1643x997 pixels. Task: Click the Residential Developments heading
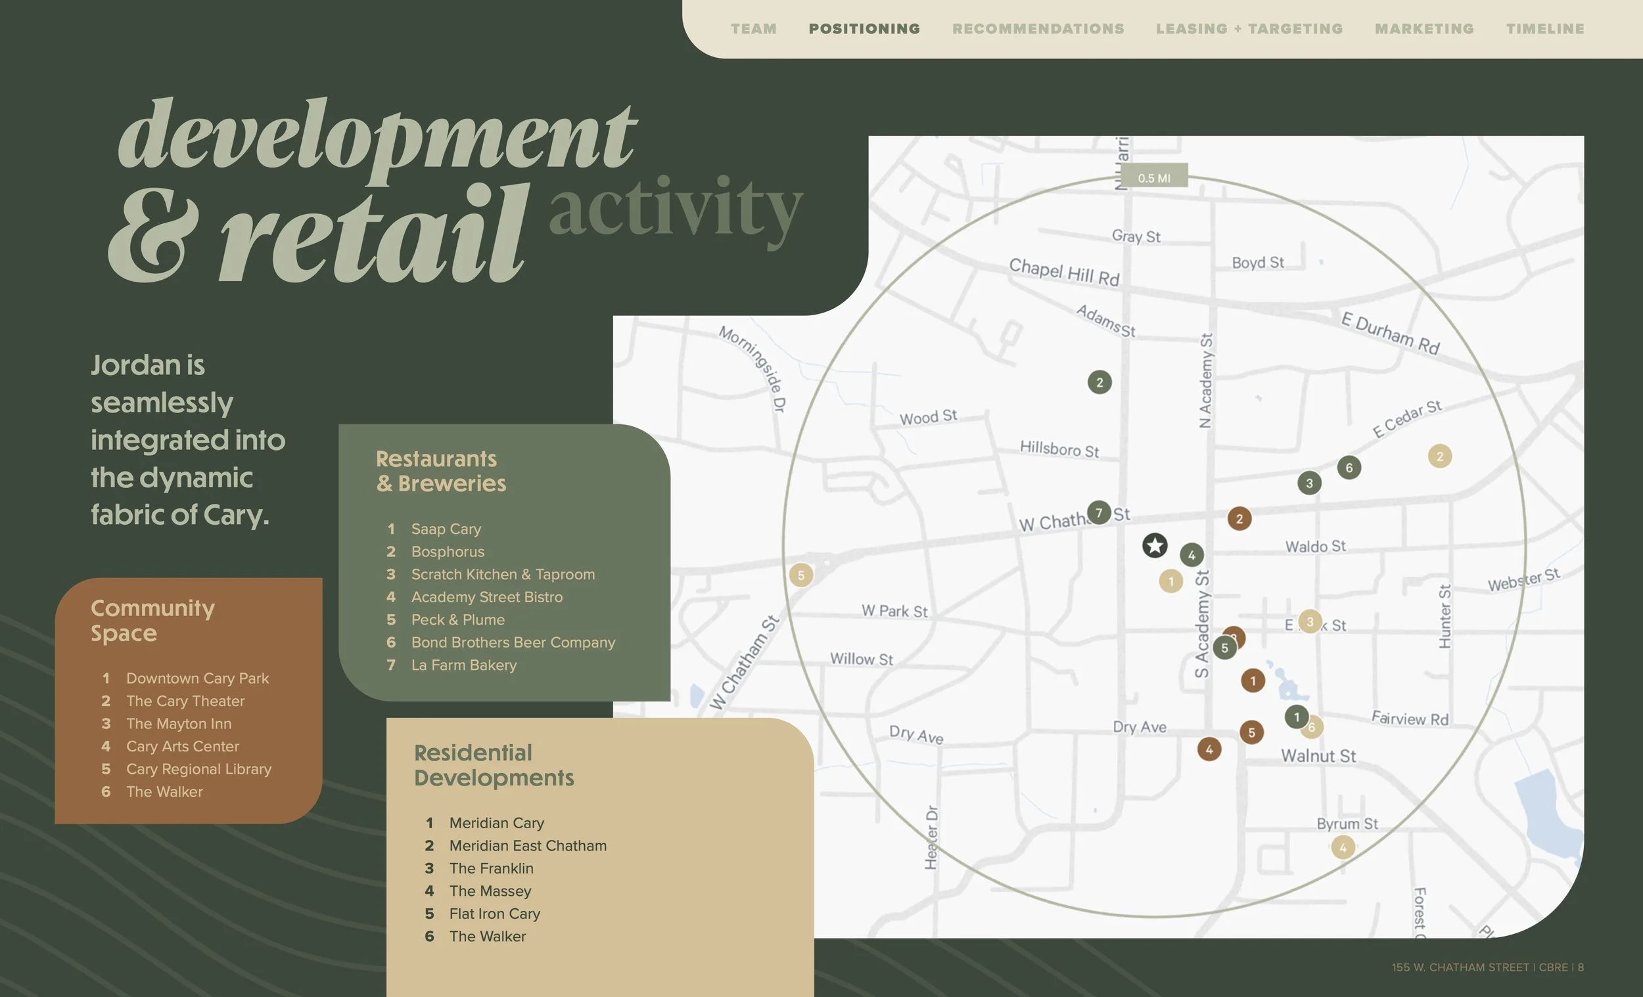(494, 765)
